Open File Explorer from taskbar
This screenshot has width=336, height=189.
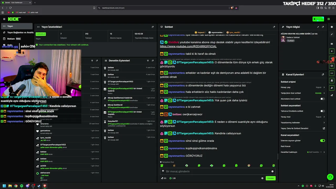pyautogui.click(x=10, y=186)
